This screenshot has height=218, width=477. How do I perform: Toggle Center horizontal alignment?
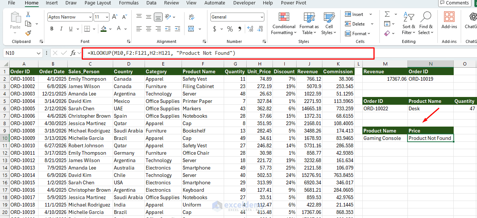point(149,28)
